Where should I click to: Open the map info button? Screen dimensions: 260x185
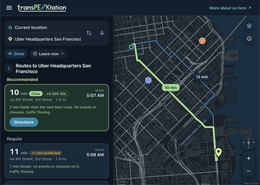[x=249, y=39]
